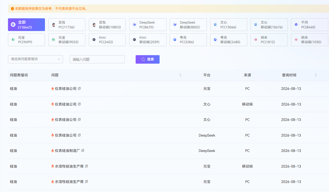Click the 平台 column header

(x=207, y=75)
